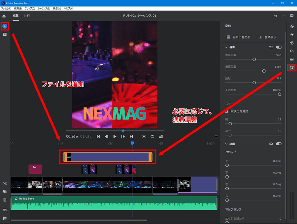Viewport: 297px width, 224px height.
Task: Open the timeline options menu icon
Action: tap(216, 136)
